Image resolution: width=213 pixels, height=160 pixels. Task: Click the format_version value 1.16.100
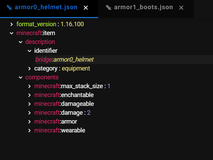(x=72, y=24)
